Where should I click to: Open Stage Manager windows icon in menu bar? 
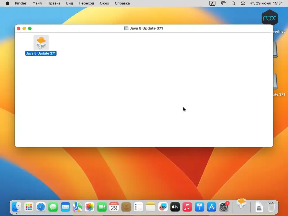(224, 3)
